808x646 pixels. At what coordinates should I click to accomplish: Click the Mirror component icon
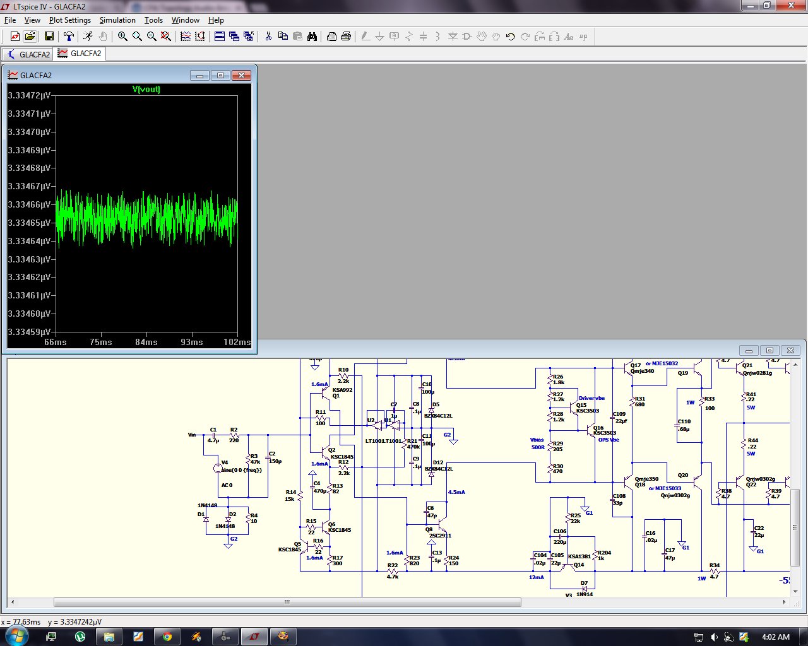[554, 37]
